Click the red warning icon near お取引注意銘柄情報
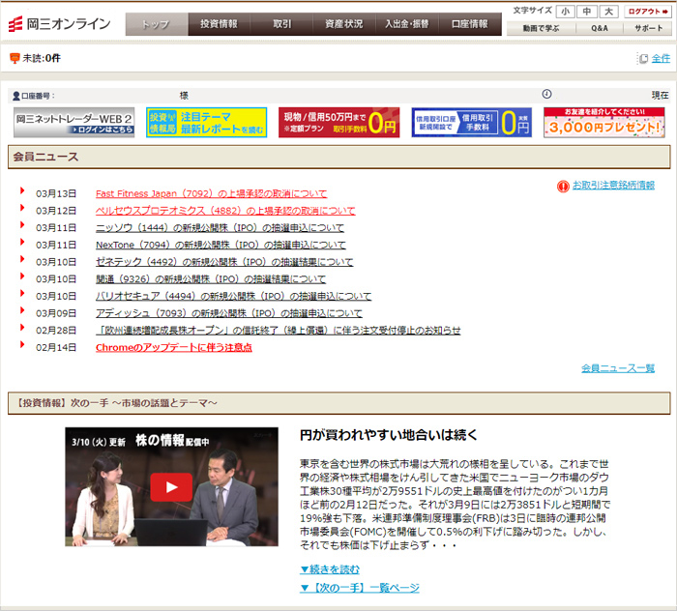Viewport: 677px width, 611px height. tap(563, 187)
